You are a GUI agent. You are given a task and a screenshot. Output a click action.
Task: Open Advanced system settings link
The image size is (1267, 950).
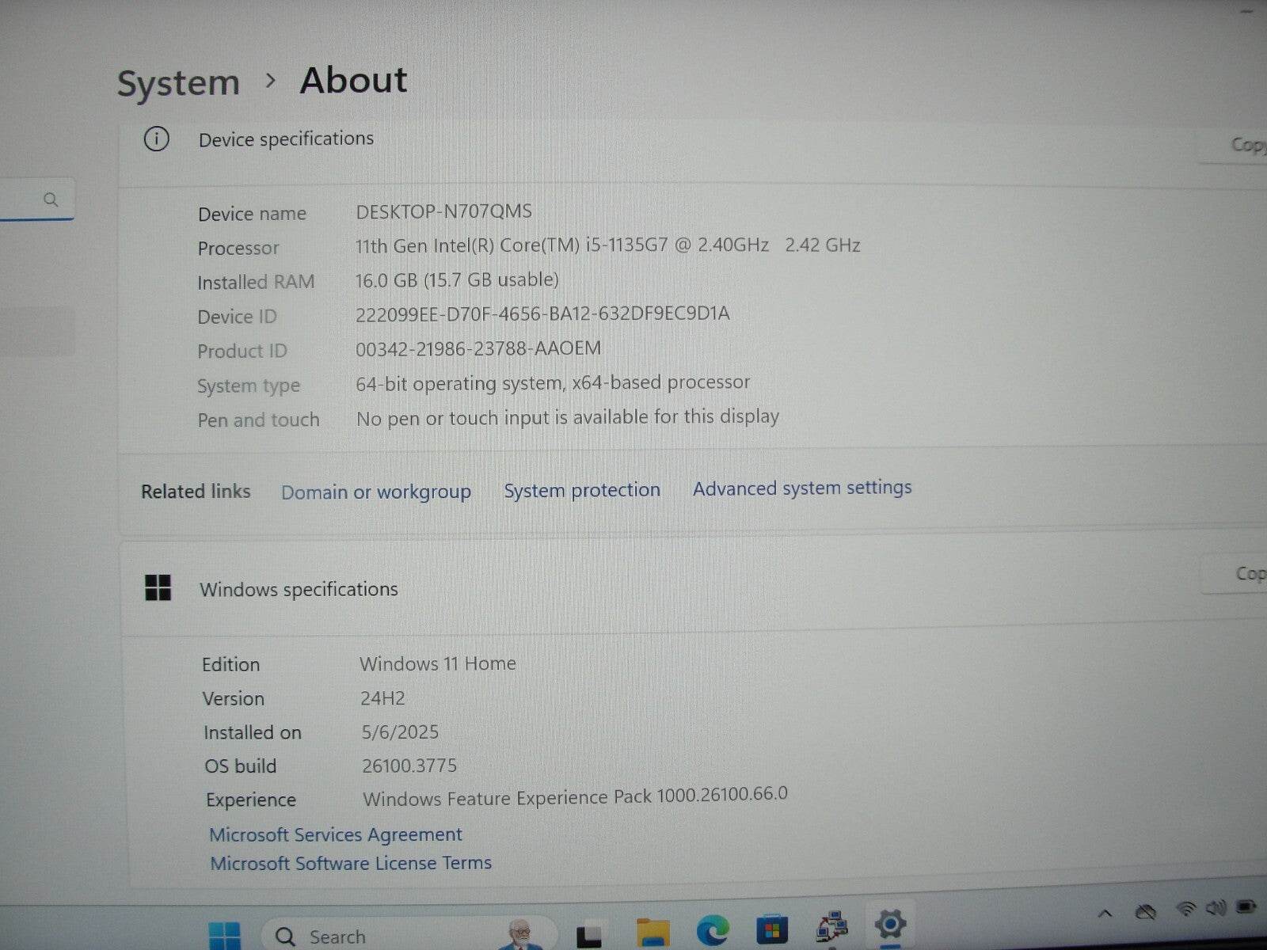(801, 488)
